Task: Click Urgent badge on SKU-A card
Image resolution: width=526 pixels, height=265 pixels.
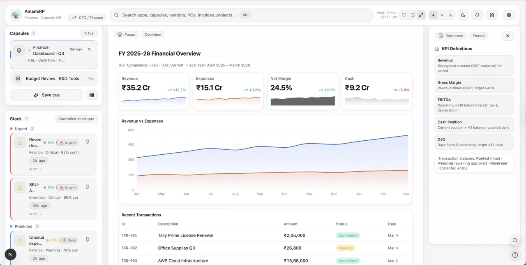Action: [67, 187]
